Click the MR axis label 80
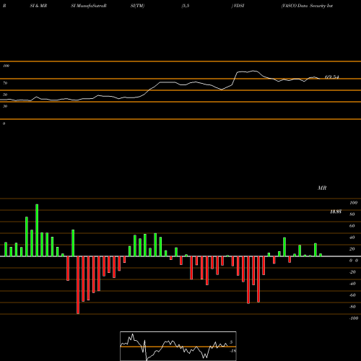Viewport: 361px width, 361px height. pos(352,214)
